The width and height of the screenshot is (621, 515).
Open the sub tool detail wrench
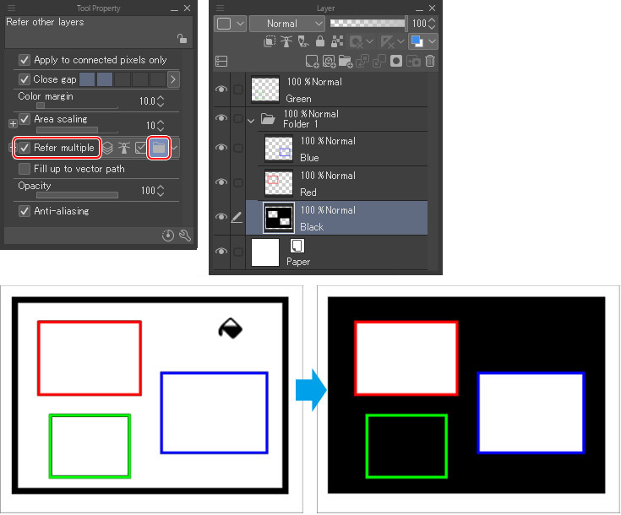(185, 236)
